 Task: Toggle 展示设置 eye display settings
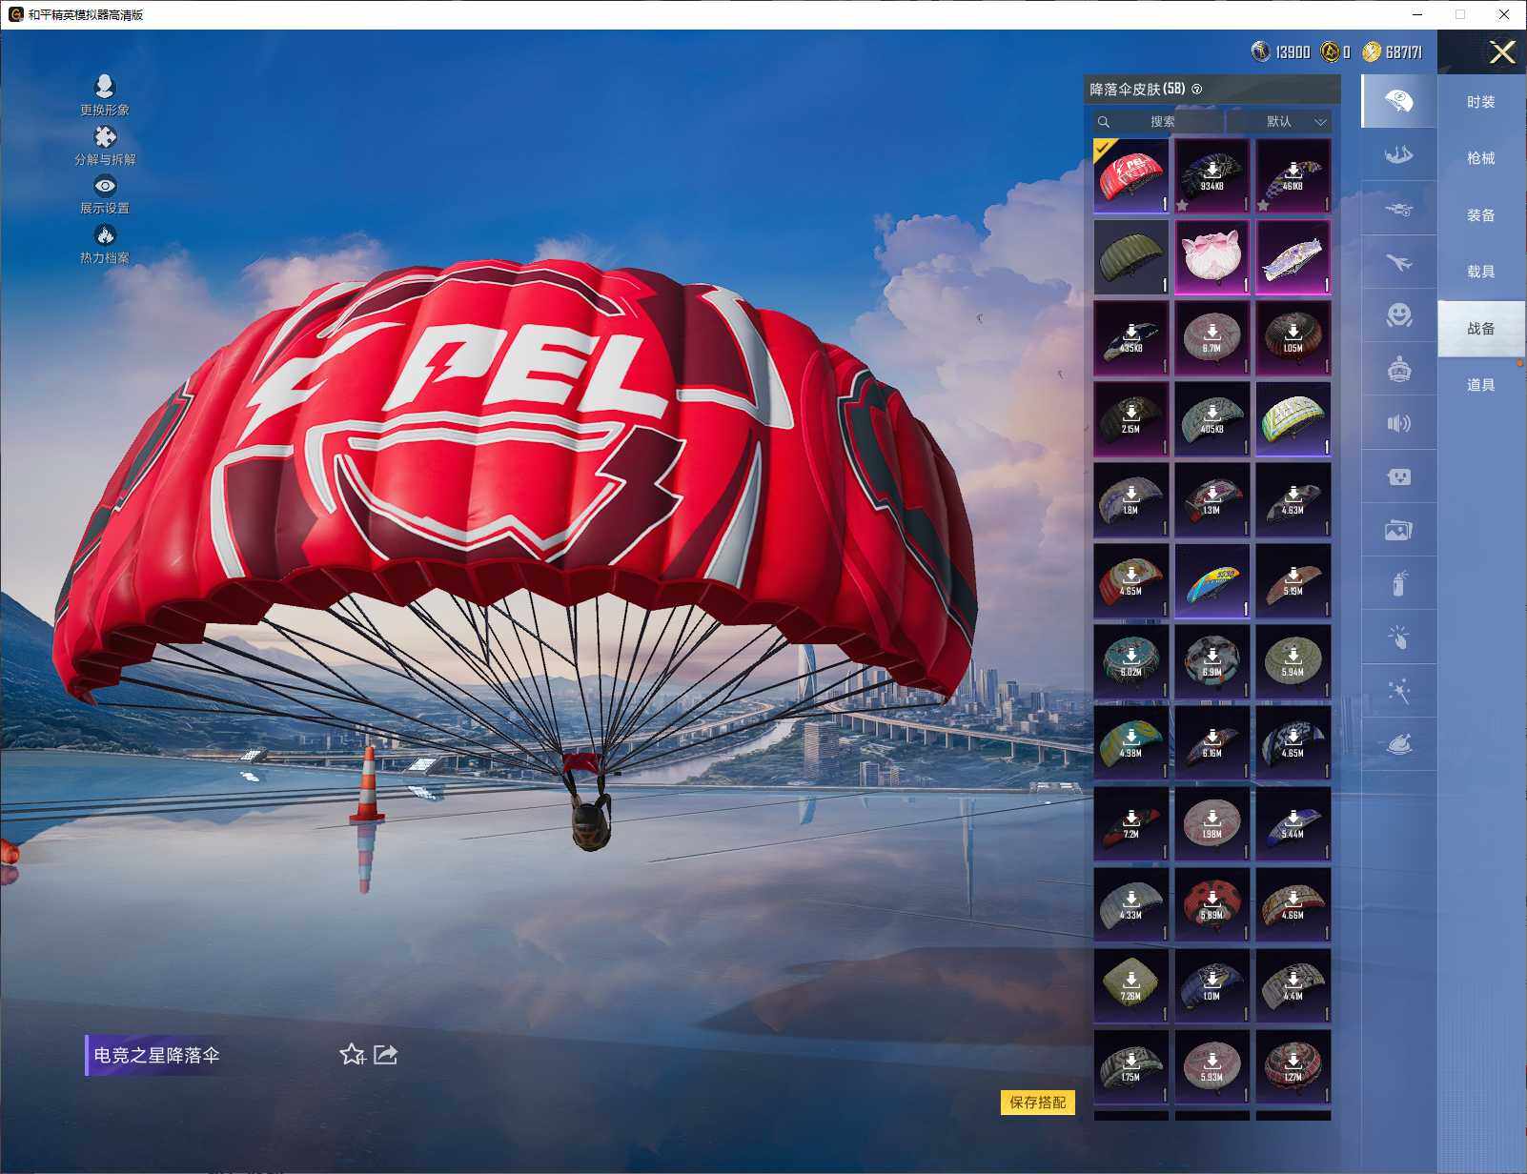click(105, 194)
